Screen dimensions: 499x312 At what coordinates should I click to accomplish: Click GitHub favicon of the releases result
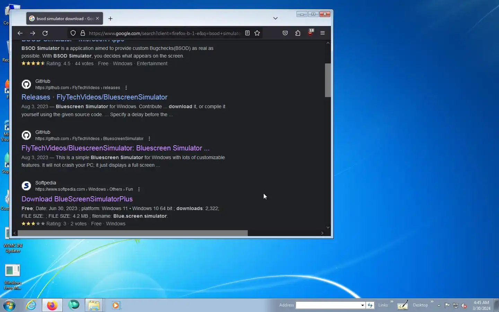coord(26,84)
